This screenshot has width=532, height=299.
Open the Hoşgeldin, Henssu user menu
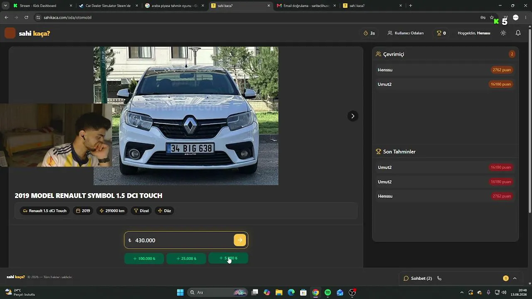(x=474, y=33)
